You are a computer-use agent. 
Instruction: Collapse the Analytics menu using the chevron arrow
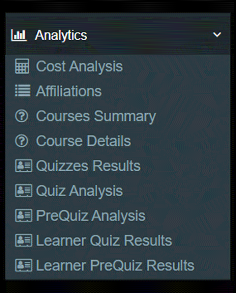click(217, 35)
